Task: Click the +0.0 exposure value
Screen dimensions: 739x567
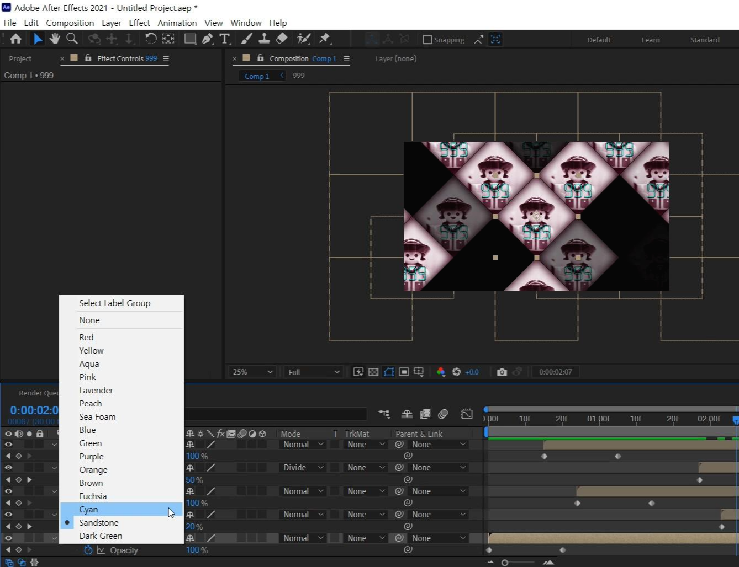Action: [x=472, y=372]
